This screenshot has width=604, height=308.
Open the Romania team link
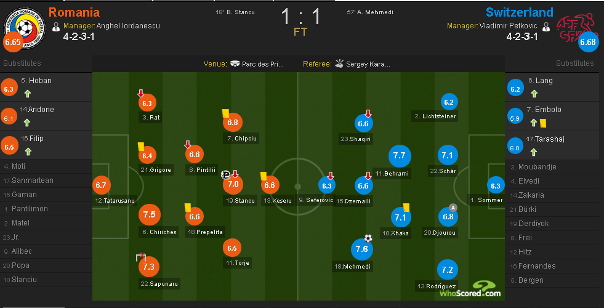73,12
